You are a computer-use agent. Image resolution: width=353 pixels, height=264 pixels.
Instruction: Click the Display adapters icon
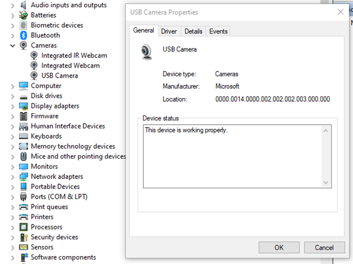point(24,106)
